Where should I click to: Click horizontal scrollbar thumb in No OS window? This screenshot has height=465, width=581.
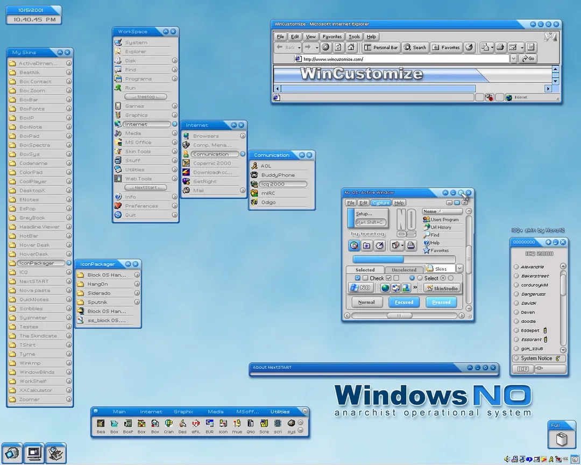[399, 315]
